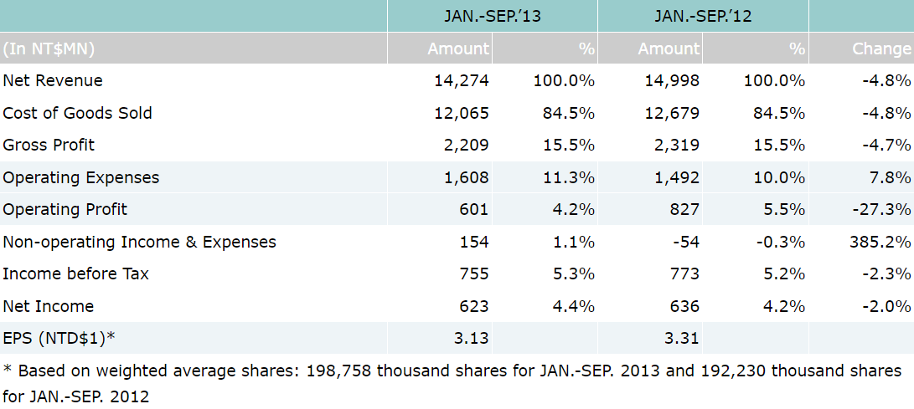Click the JAN.-SEP.'13 column header
This screenshot has height=409, width=914.
492,15
